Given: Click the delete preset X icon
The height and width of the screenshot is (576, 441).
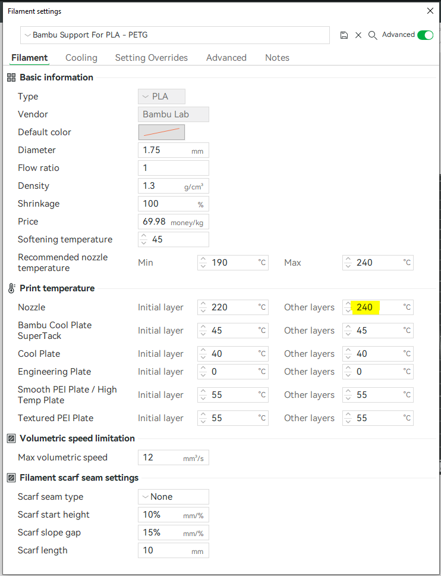Looking at the screenshot, I should tap(358, 35).
